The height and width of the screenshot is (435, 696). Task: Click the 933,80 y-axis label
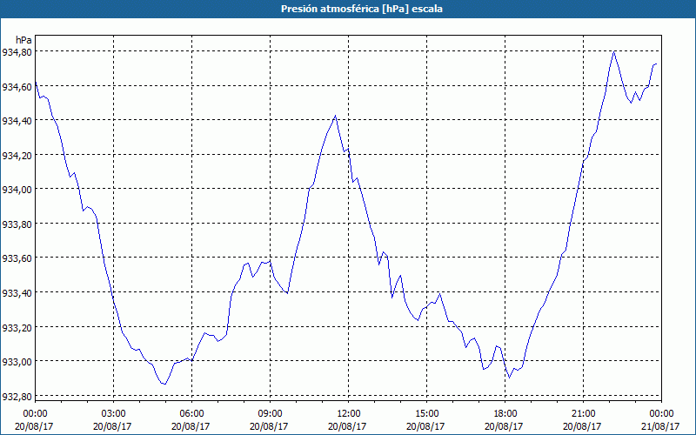17,224
